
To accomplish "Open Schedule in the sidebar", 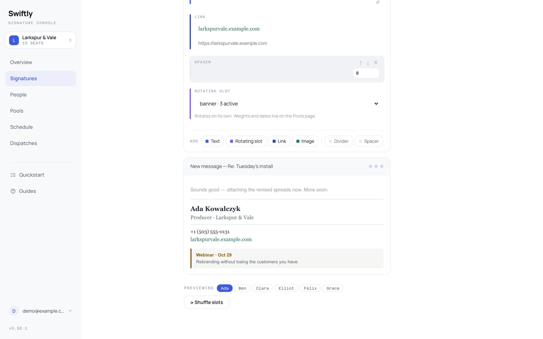I will click(x=41, y=127).
